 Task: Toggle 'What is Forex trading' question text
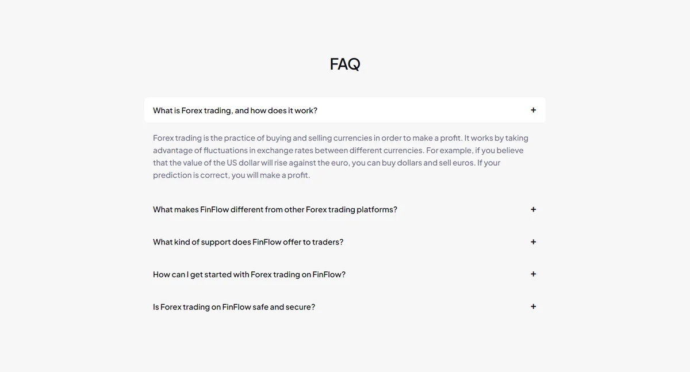click(235, 110)
